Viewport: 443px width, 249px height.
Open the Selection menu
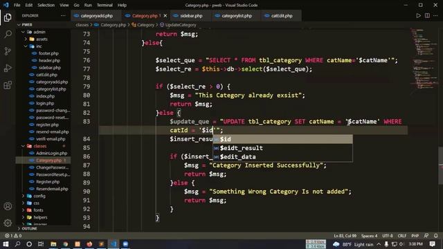click(46, 5)
